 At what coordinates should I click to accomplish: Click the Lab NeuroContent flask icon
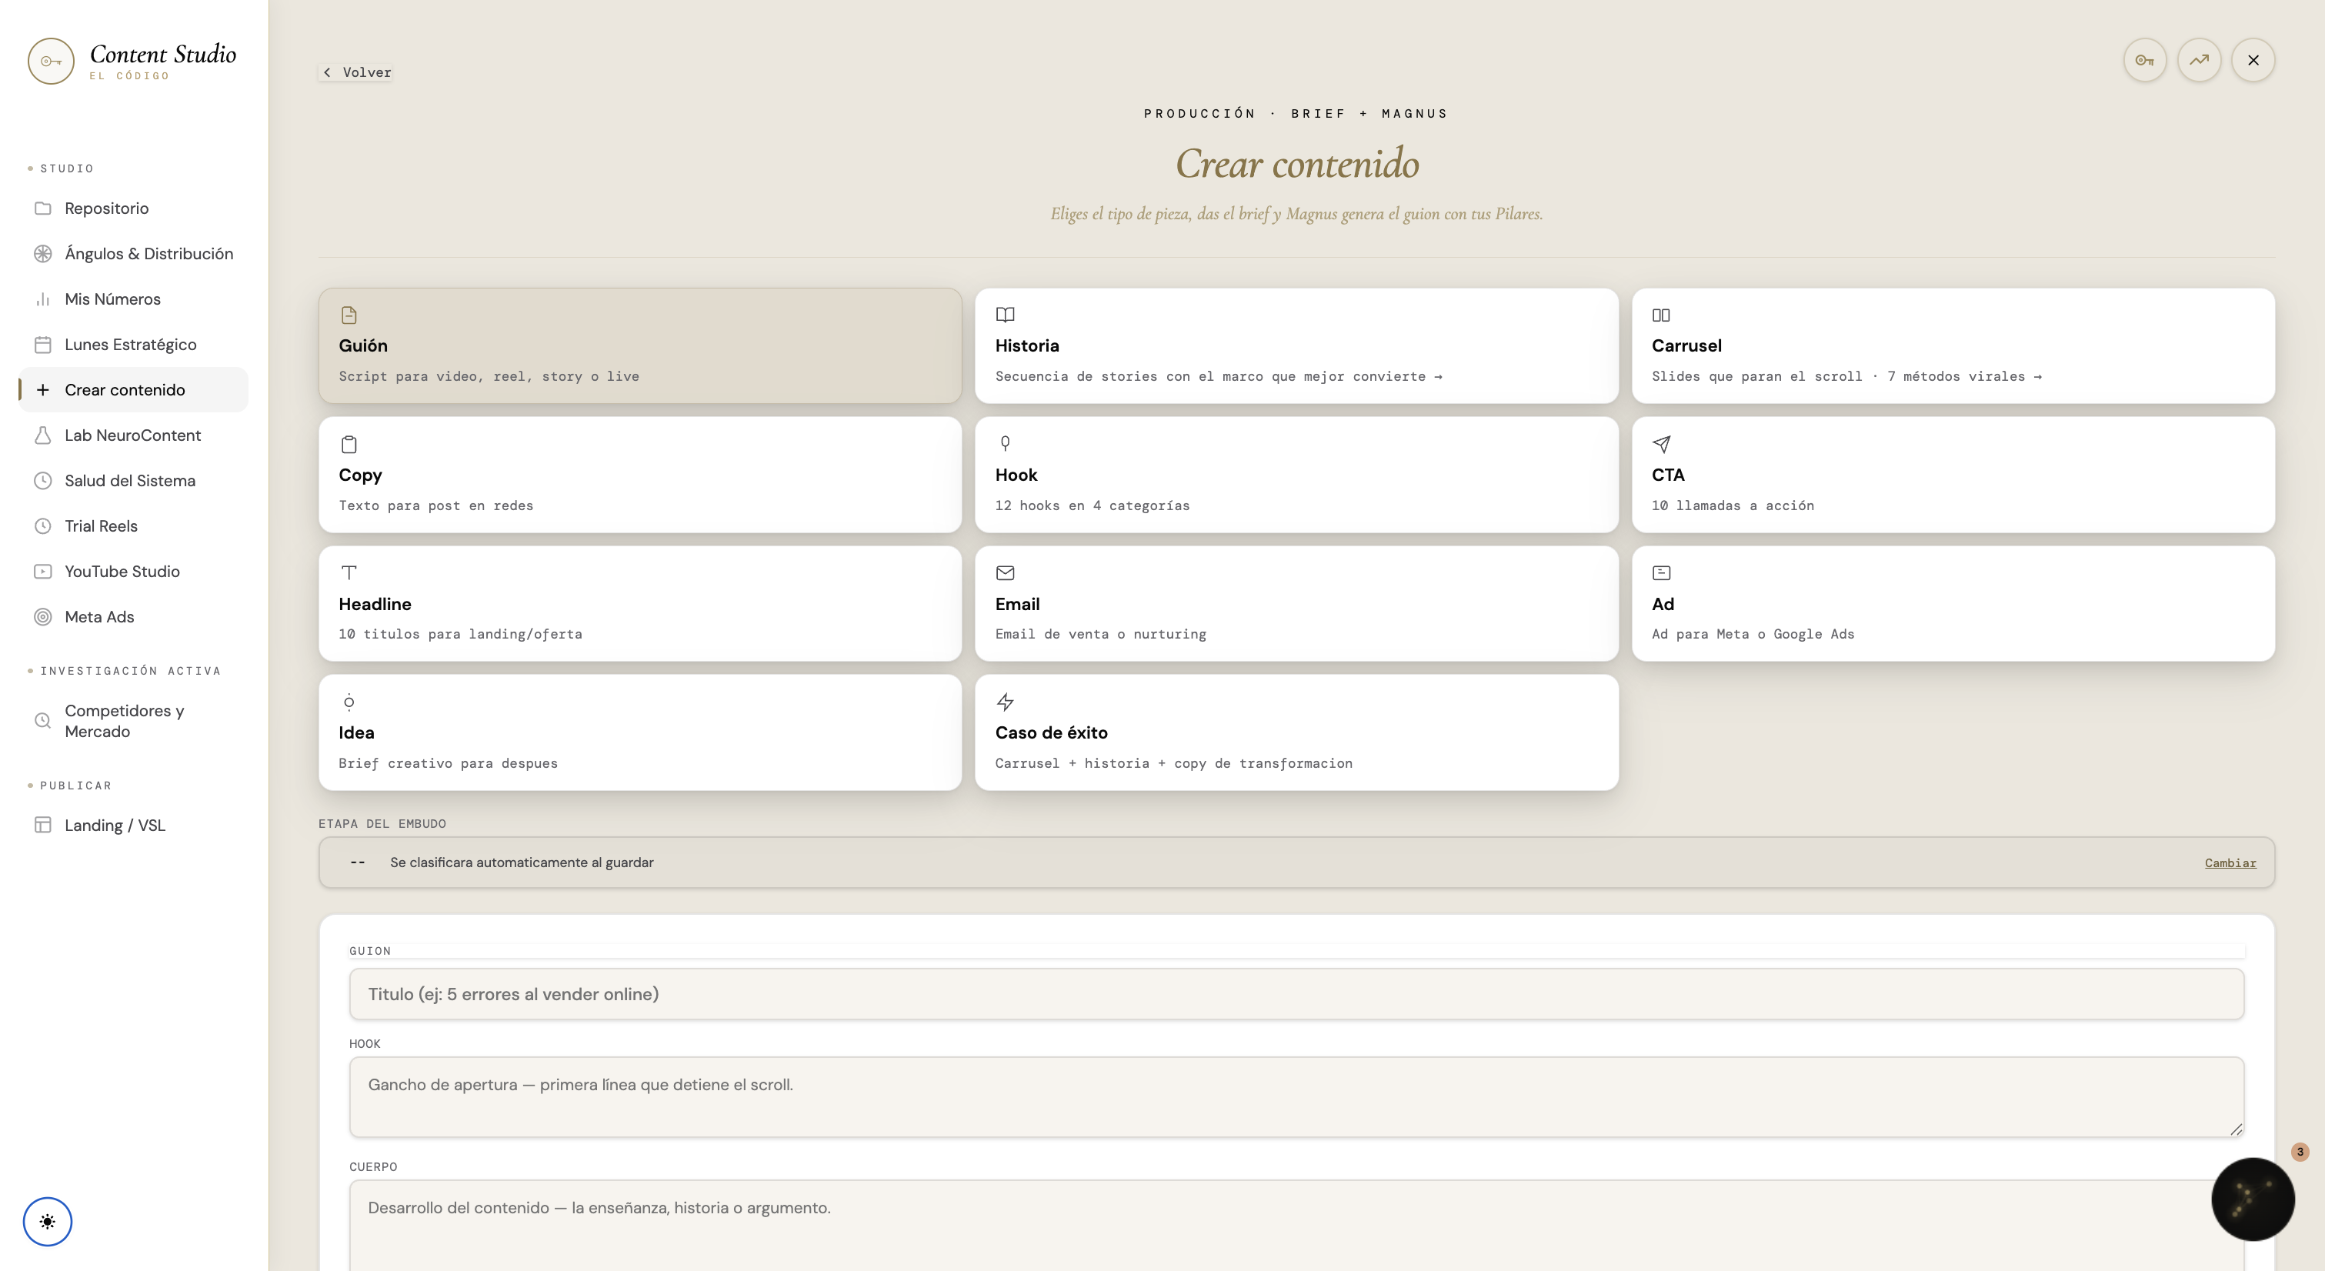pyautogui.click(x=42, y=435)
